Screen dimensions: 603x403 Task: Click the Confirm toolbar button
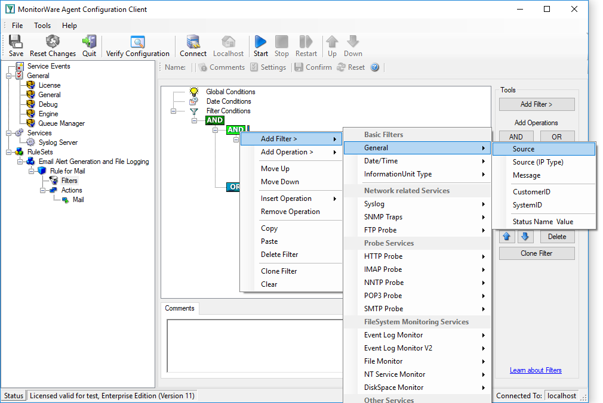click(x=313, y=67)
